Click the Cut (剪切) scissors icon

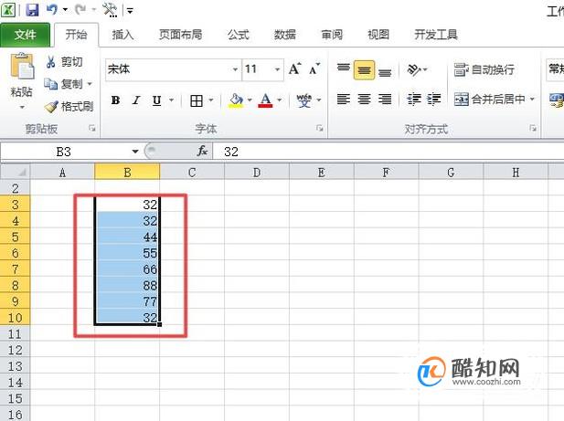tap(50, 62)
